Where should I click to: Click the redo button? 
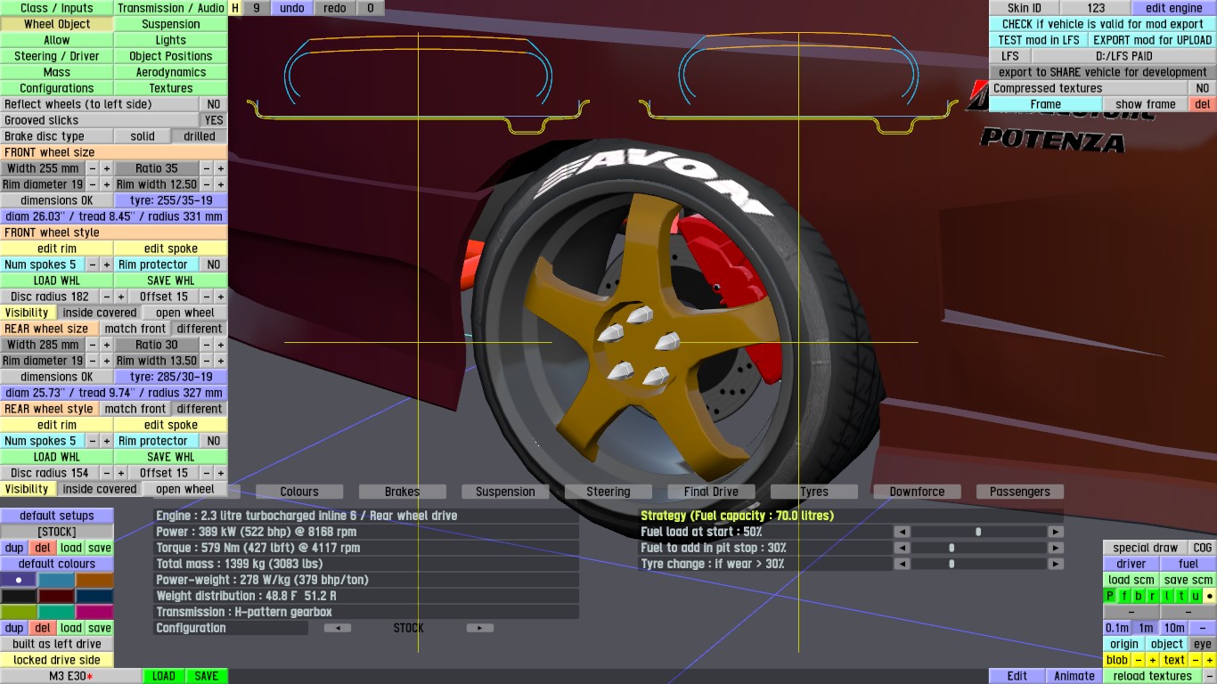(335, 8)
